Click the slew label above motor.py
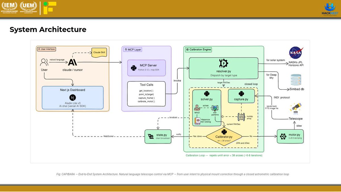This screenshot has height=192, width=341. (299, 125)
